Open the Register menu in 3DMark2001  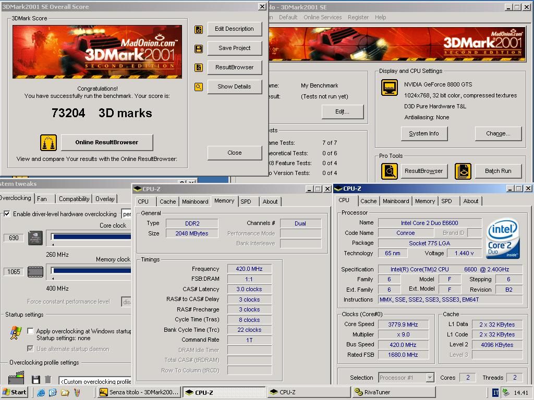point(358,17)
